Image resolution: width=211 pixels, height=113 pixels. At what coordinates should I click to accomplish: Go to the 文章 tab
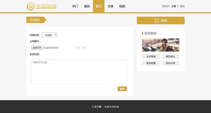pos(111,6)
